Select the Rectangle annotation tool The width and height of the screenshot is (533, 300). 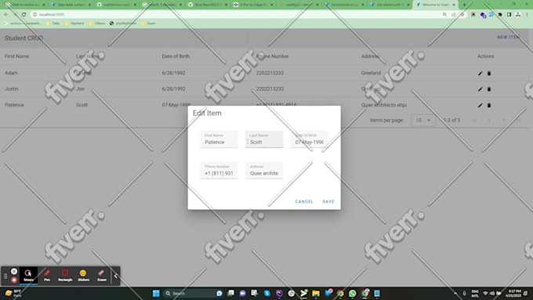pyautogui.click(x=65, y=276)
